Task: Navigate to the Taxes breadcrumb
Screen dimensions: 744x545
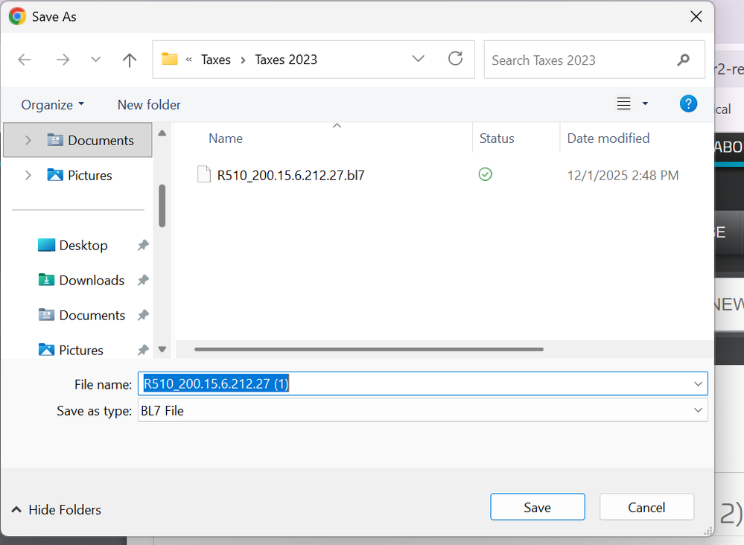Action: tap(216, 60)
